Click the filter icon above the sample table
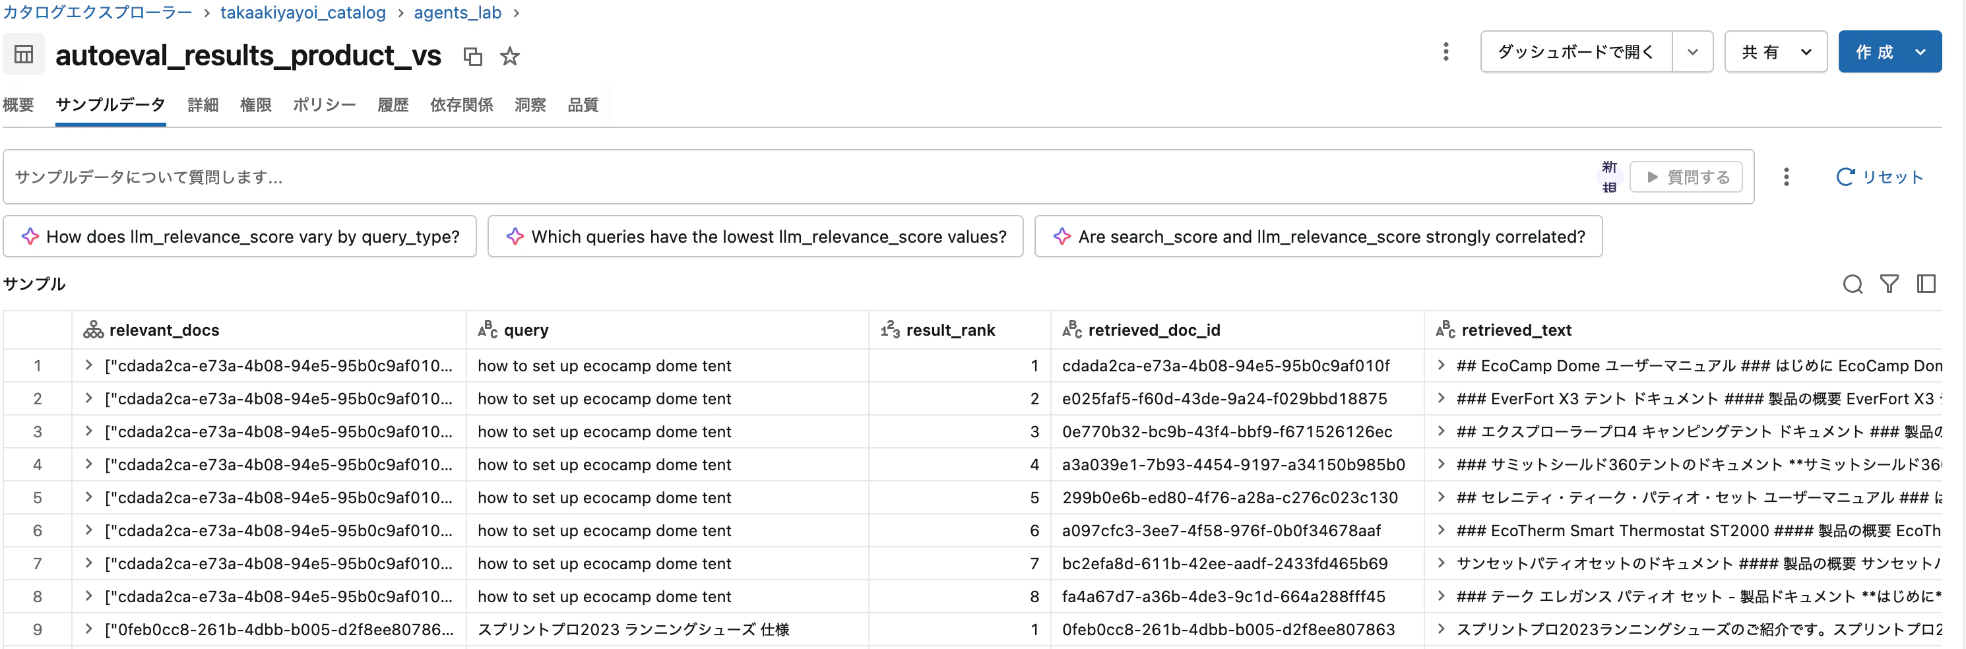Viewport: 1966px width, 649px height. pos(1889,284)
